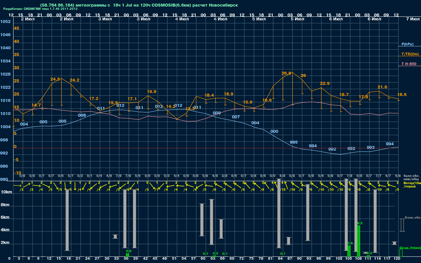Click forecast hour 120 on bottom axis
421x263 pixels.
point(397,259)
